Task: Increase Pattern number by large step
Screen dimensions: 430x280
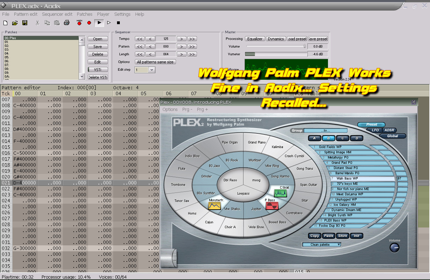Action: click(192, 47)
